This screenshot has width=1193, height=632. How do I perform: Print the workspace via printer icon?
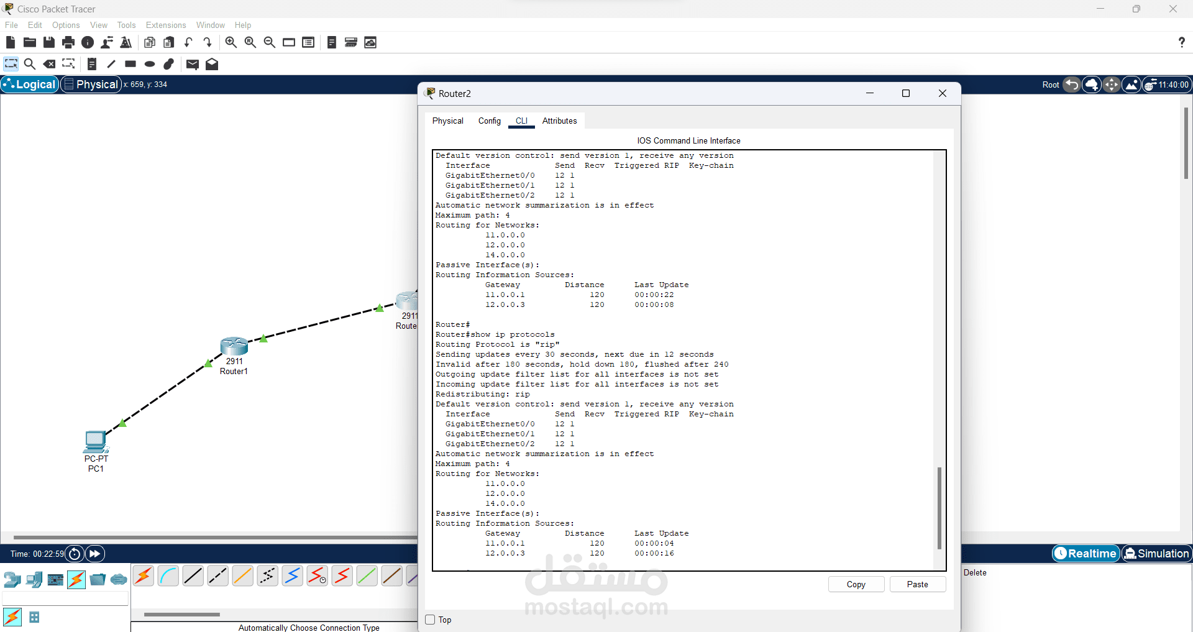[68, 42]
